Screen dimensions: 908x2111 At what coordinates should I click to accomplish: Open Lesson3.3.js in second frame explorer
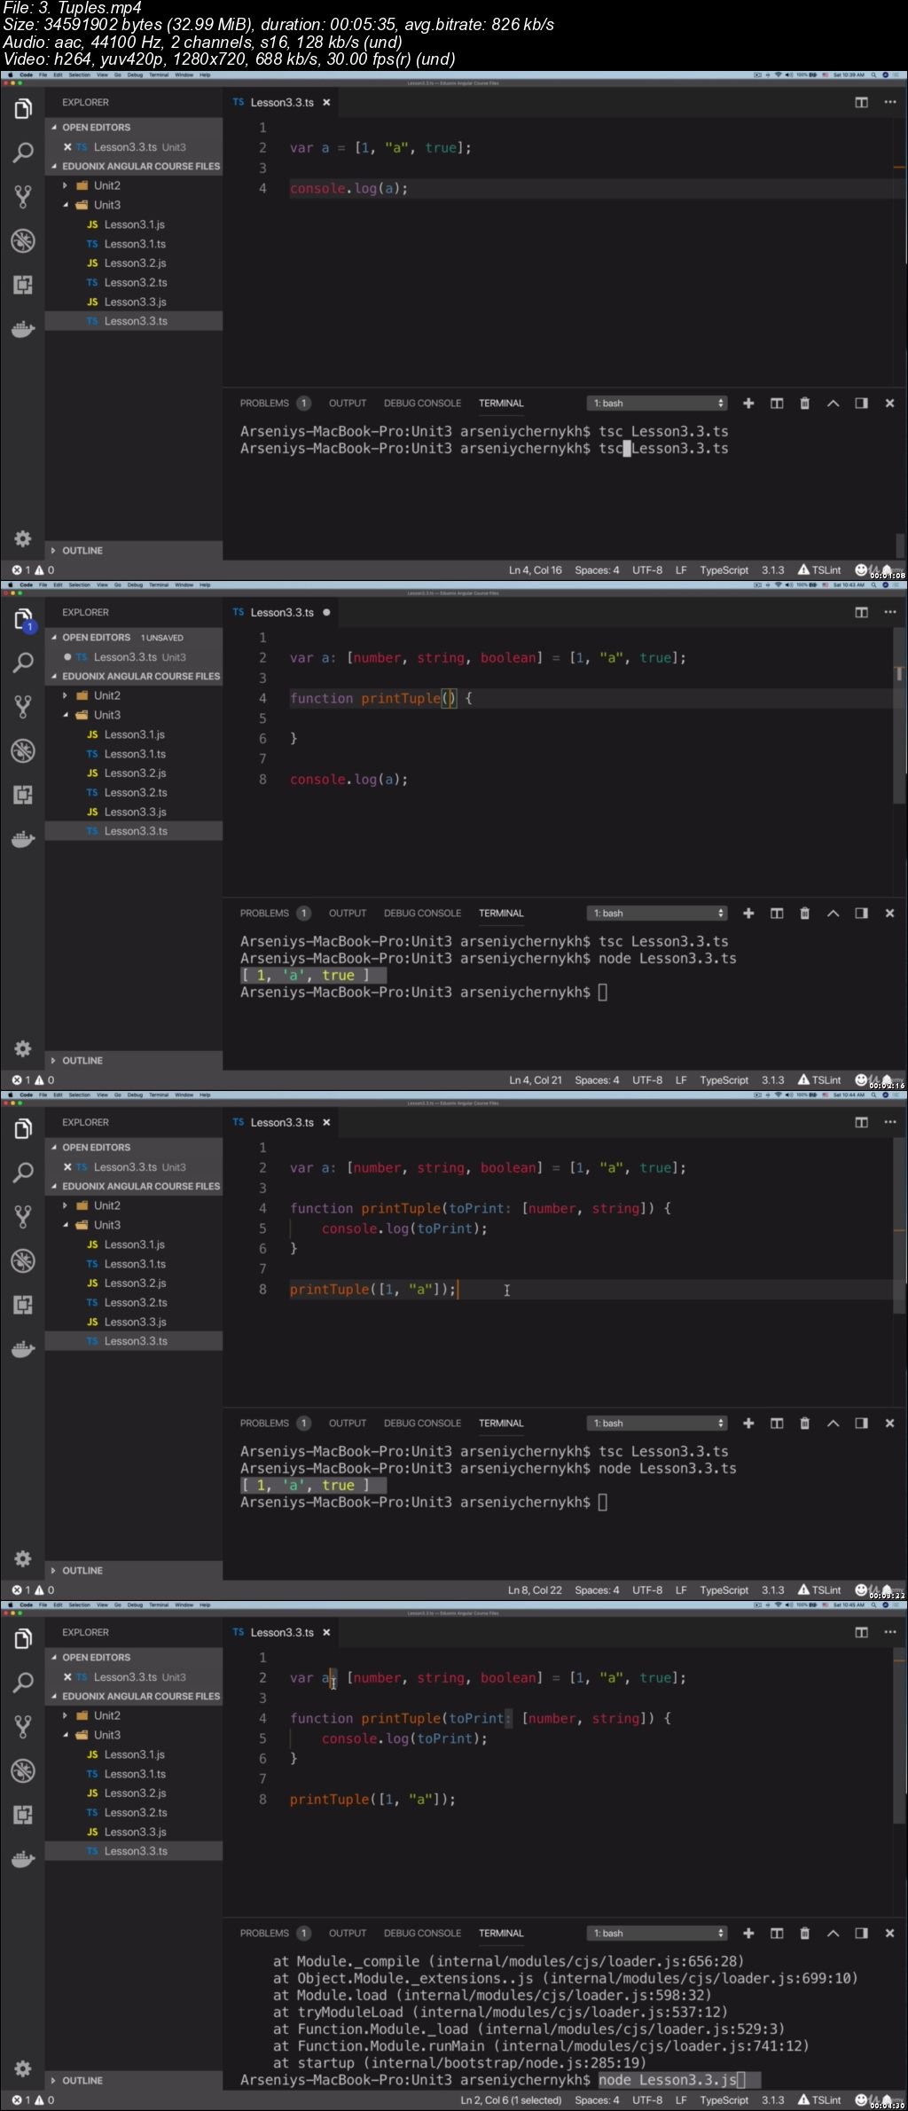[133, 812]
